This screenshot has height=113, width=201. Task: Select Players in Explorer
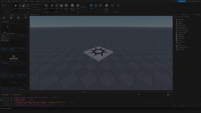[x=180, y=21]
